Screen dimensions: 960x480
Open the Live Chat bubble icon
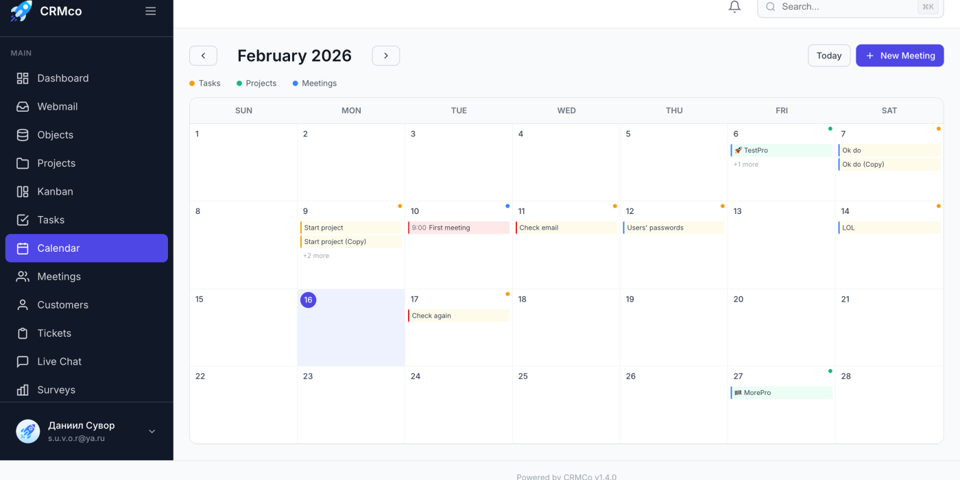[23, 361]
